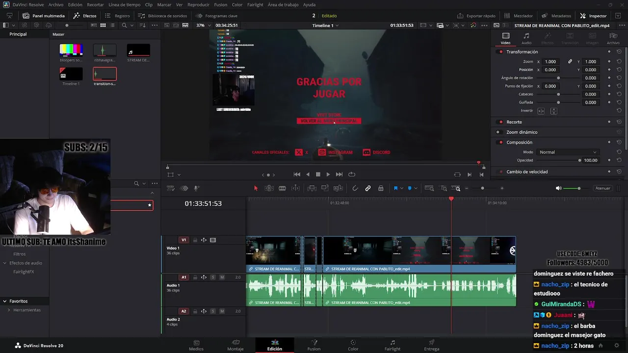The image size is (628, 353).
Task: Click the Stop button in viewer transport
Action: click(318, 175)
